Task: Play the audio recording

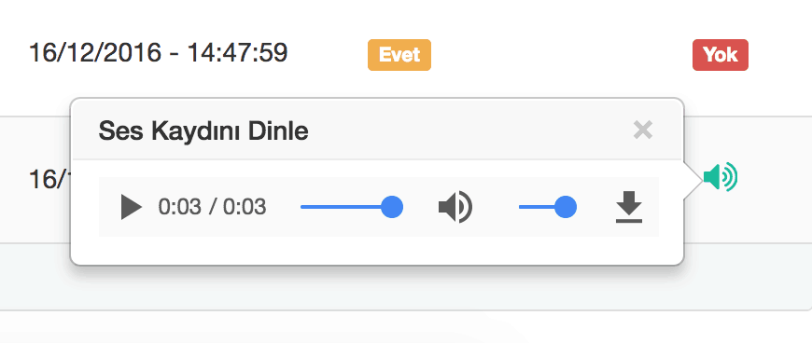Action: tap(131, 208)
